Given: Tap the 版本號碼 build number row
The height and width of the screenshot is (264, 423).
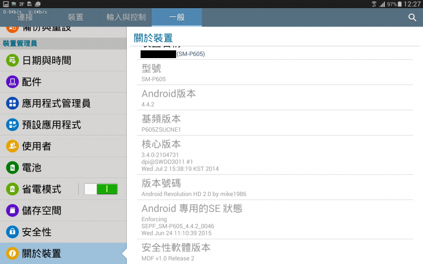Looking at the screenshot, I should pyautogui.click(x=274, y=188).
